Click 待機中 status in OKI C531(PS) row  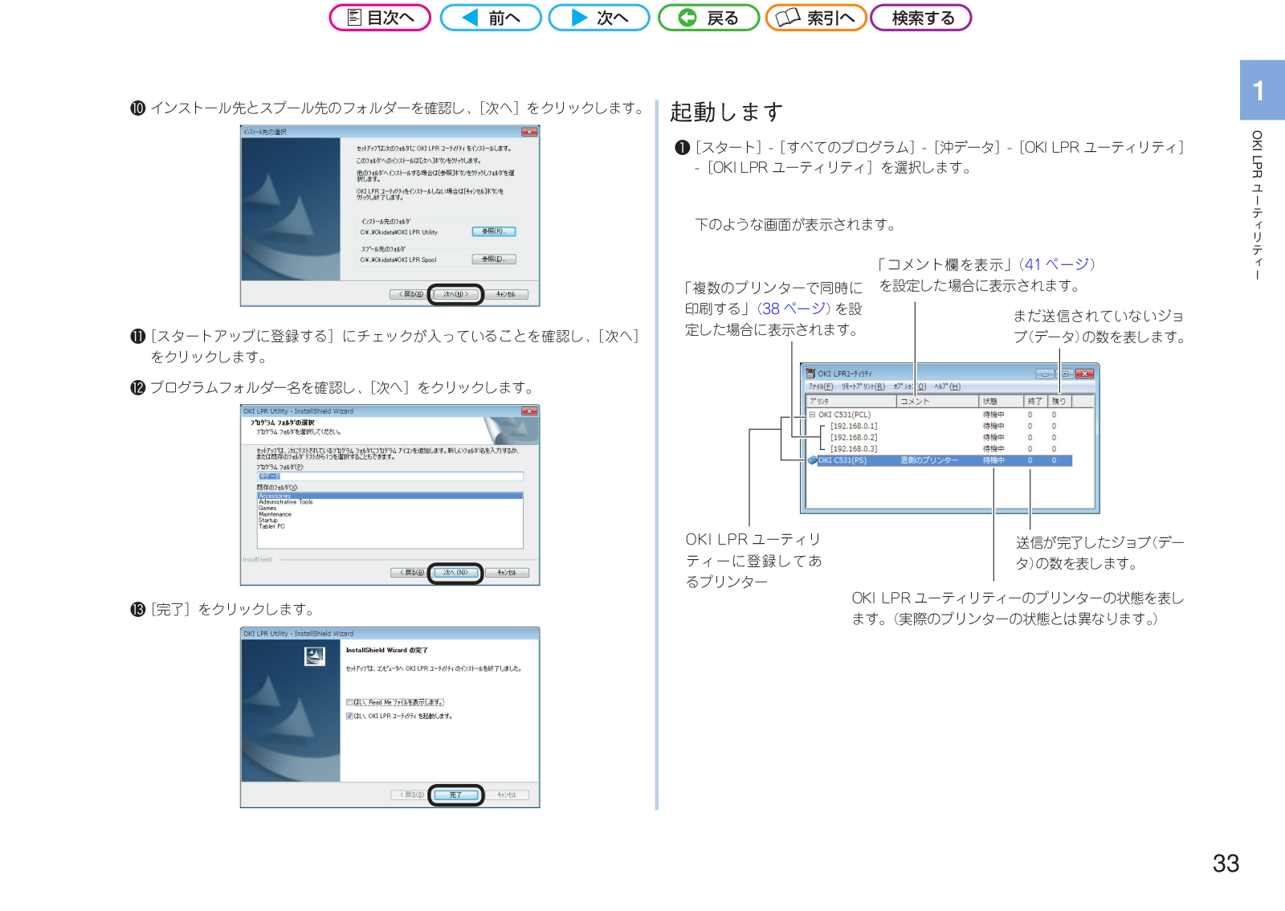coord(993,460)
